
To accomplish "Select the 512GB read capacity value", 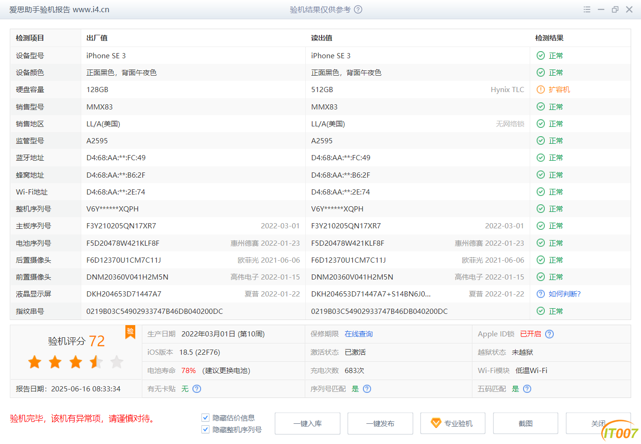I will tap(322, 89).
